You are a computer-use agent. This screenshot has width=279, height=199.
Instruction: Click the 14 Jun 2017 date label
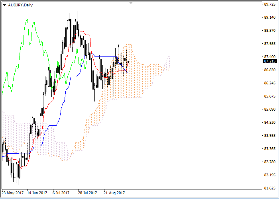click(x=37, y=193)
